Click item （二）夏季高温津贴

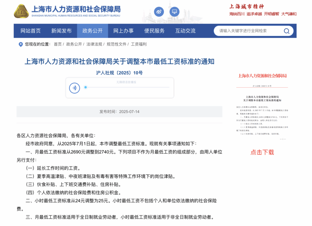click(101, 176)
